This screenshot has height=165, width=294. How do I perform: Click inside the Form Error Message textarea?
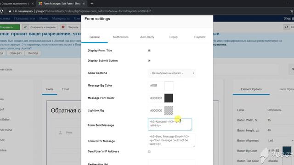[x=171, y=140]
